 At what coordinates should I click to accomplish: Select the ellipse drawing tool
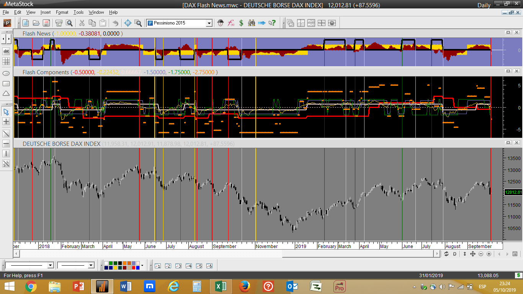pyautogui.click(x=6, y=73)
